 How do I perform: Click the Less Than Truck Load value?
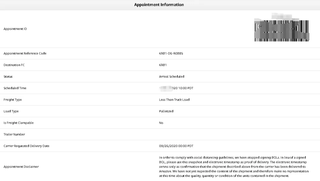click(174, 100)
